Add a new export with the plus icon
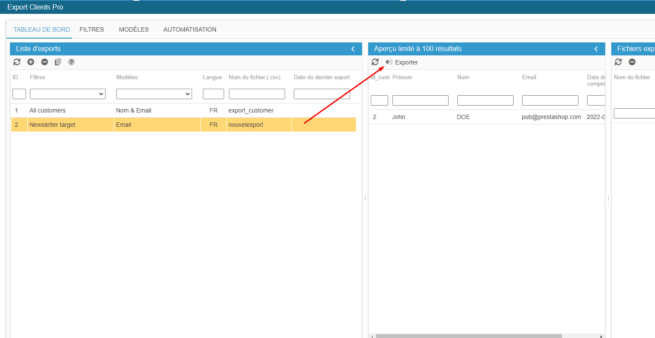The height and width of the screenshot is (338, 655). 31,62
